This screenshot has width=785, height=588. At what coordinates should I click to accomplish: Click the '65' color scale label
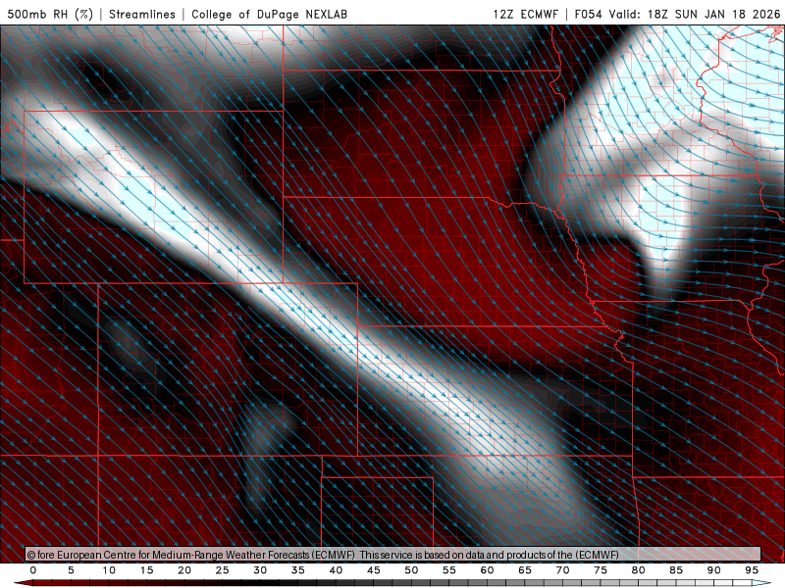pyautogui.click(x=525, y=570)
